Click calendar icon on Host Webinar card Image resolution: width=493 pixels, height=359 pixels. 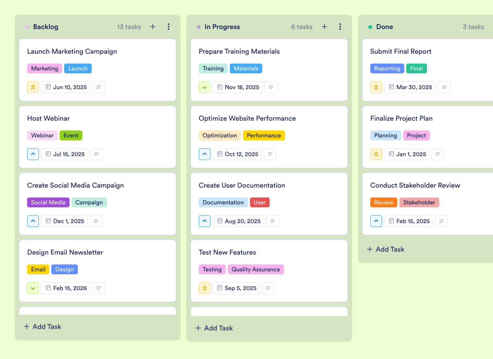(50, 154)
